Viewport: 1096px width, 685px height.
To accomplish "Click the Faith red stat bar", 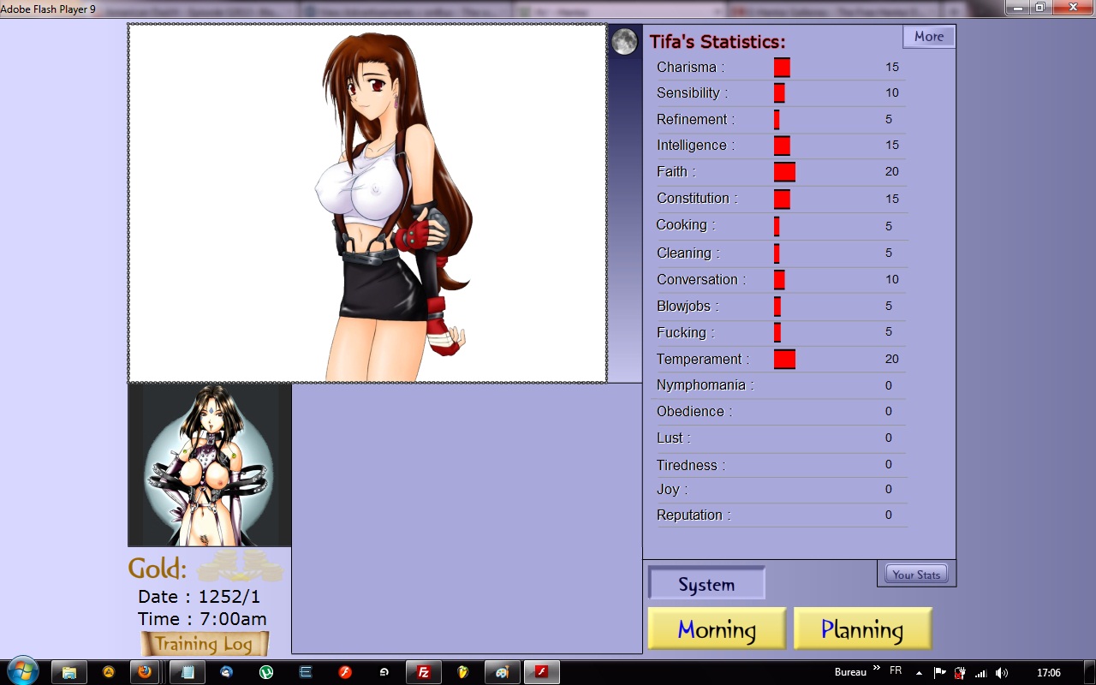I will (784, 171).
